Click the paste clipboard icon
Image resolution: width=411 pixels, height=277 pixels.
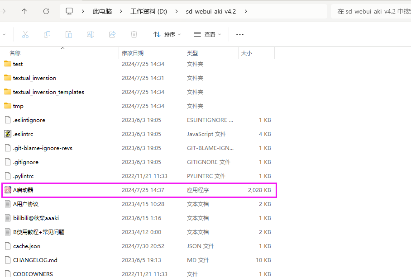pos(69,34)
